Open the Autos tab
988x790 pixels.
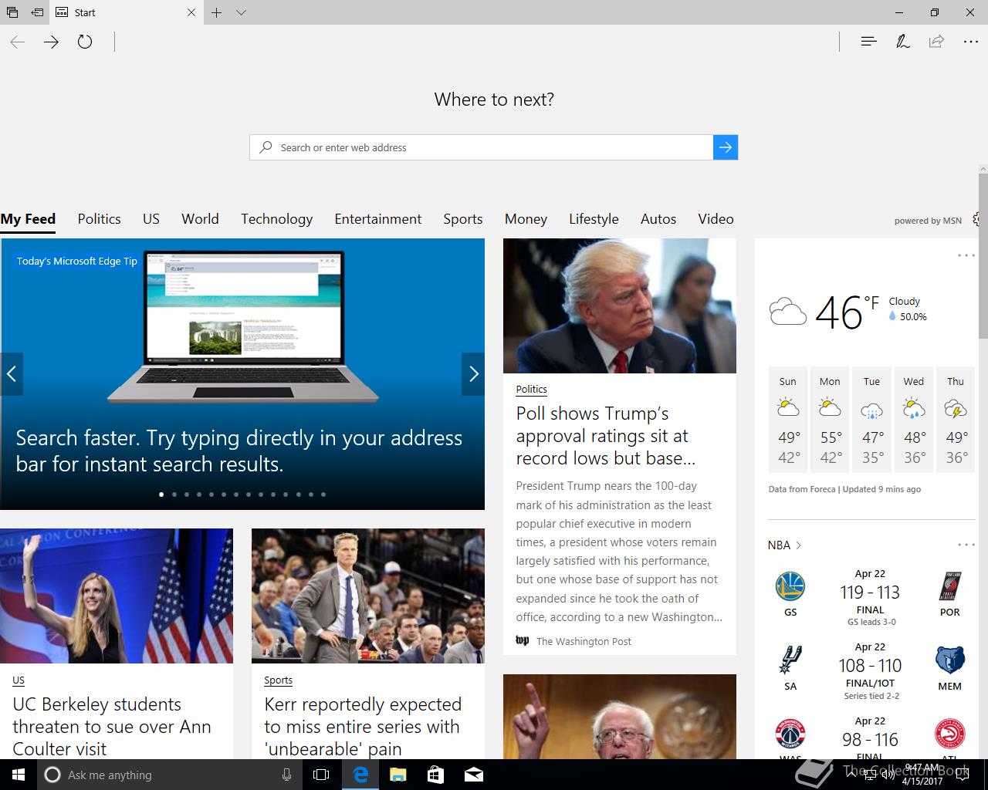click(658, 219)
